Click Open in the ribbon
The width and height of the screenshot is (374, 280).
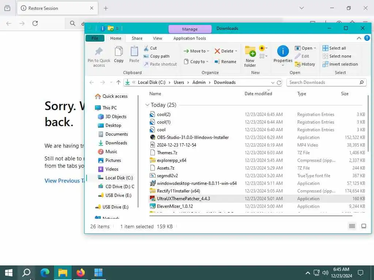pyautogui.click(x=305, y=48)
